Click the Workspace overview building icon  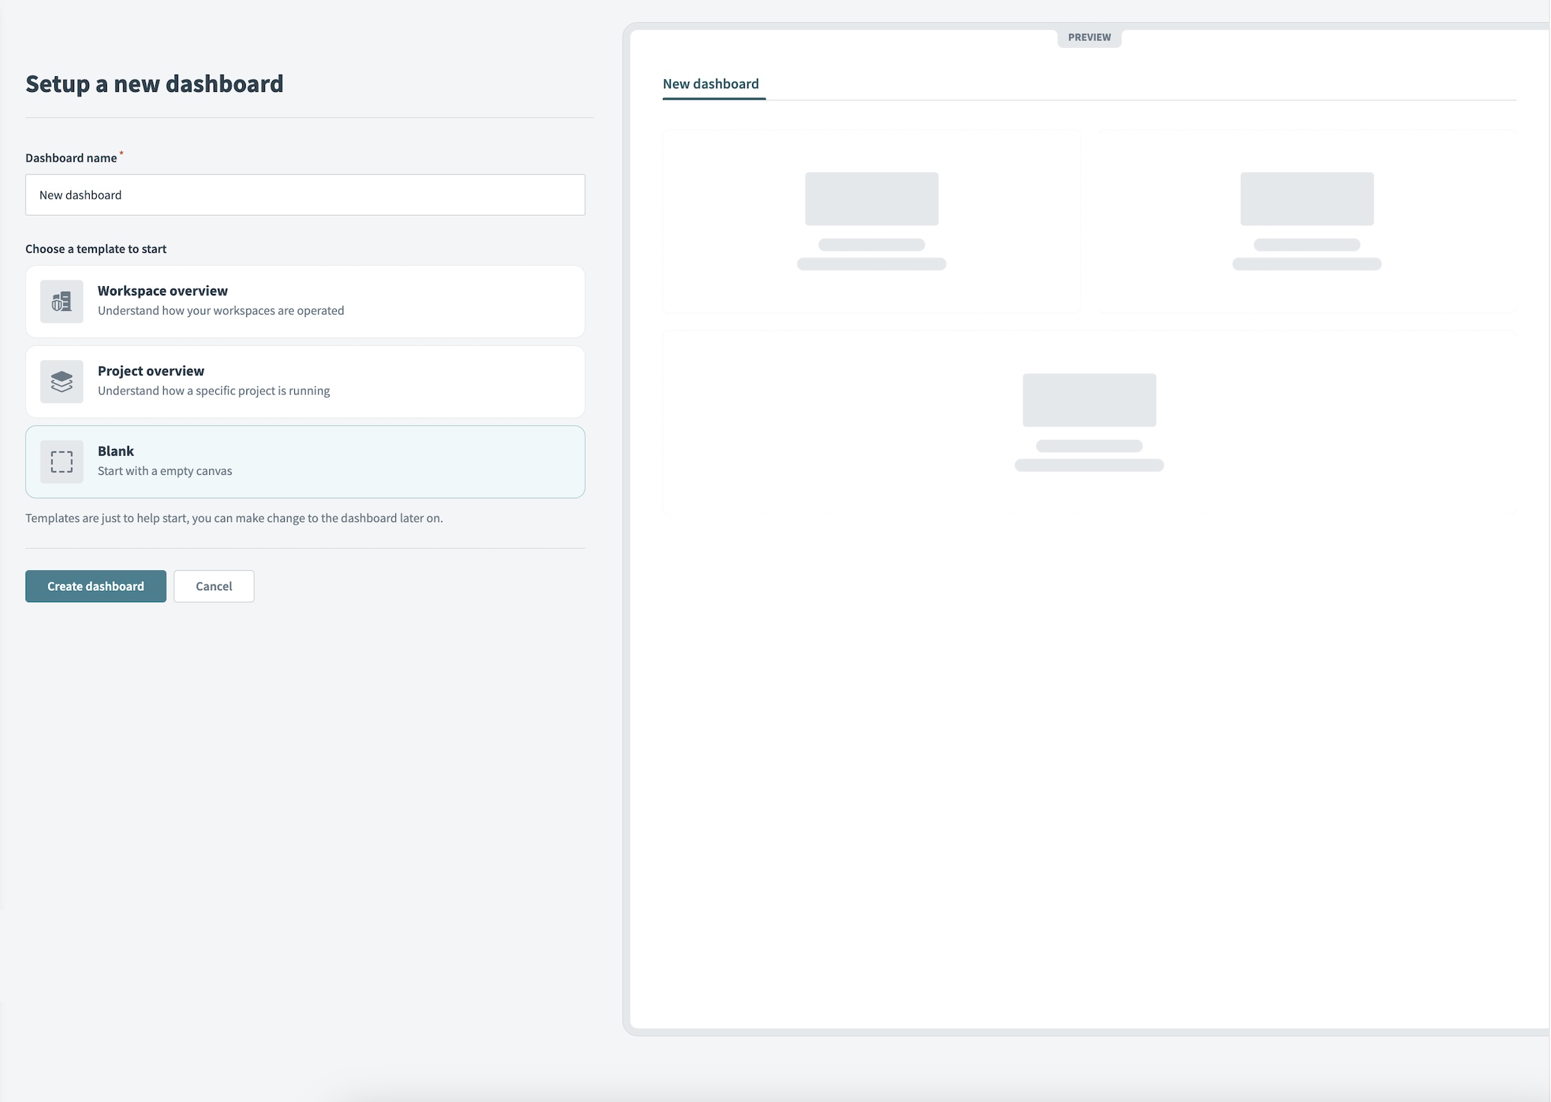pyautogui.click(x=61, y=302)
